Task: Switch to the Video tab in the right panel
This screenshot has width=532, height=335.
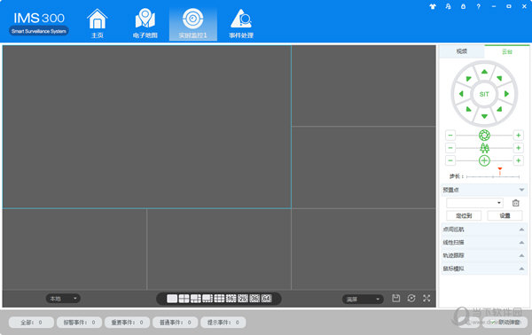Action: coord(462,51)
